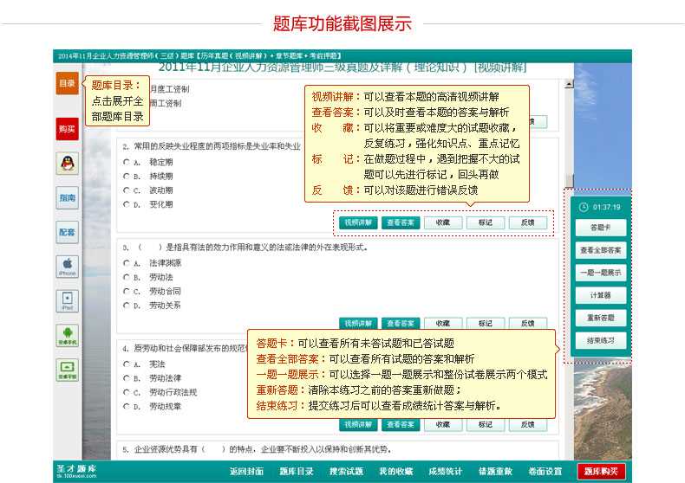Image resolution: width=685 pixels, height=483 pixels.
Task: Click 查看答案 button under question 3
Action: pyautogui.click(x=400, y=323)
